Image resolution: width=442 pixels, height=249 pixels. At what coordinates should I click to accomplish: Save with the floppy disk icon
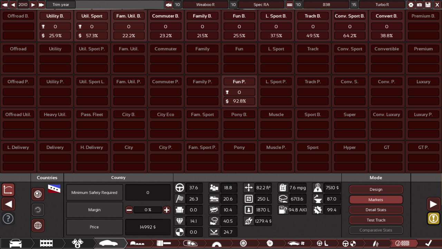click(428, 5)
